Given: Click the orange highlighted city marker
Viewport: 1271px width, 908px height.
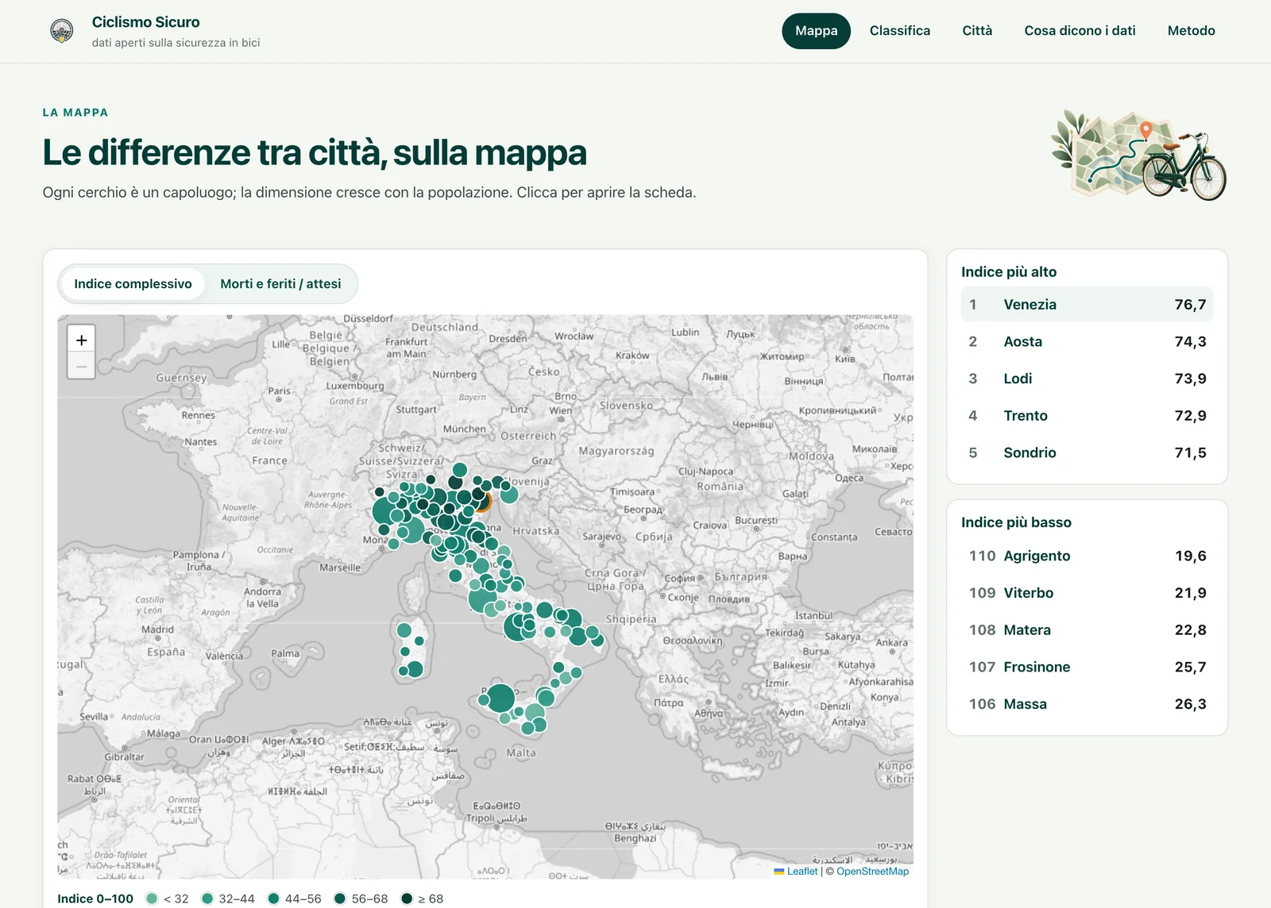Looking at the screenshot, I should pyautogui.click(x=484, y=502).
